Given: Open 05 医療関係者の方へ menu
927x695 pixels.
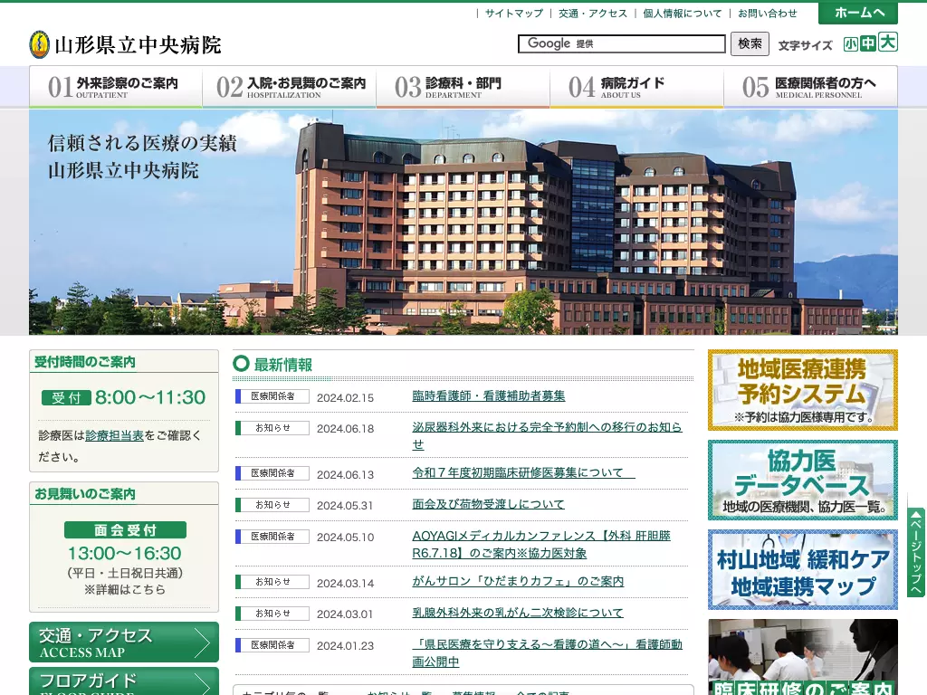Looking at the screenshot, I should (810, 87).
